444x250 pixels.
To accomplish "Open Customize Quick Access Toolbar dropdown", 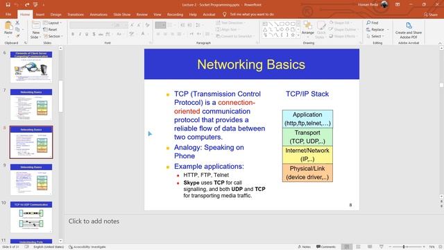I will coord(43,5).
